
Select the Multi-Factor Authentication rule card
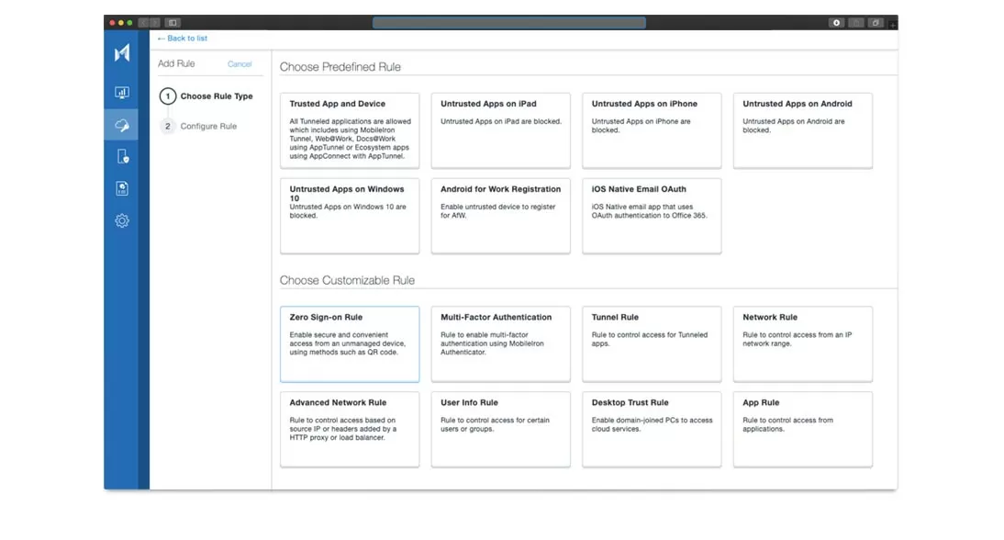coord(500,344)
